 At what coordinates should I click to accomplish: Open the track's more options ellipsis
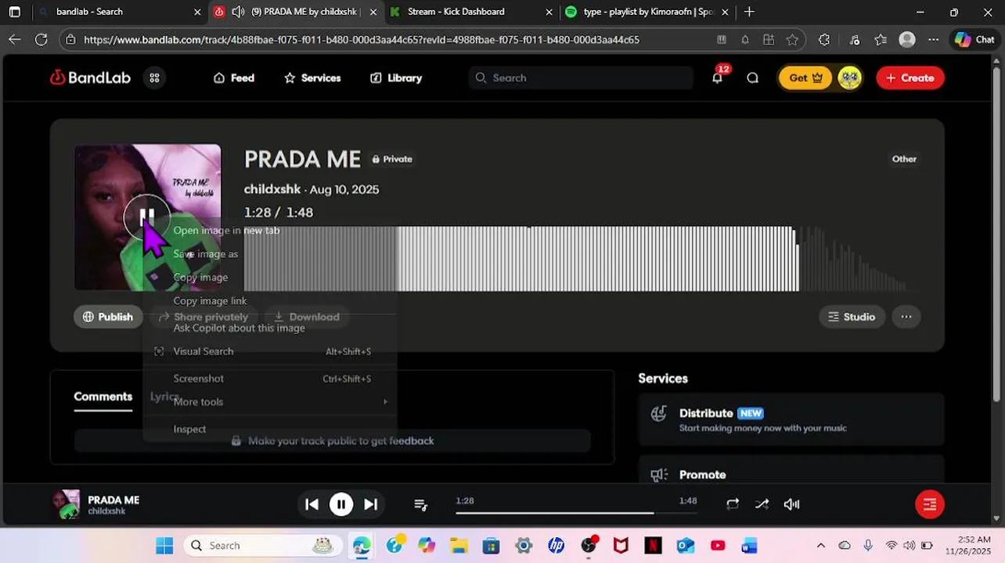click(x=906, y=317)
